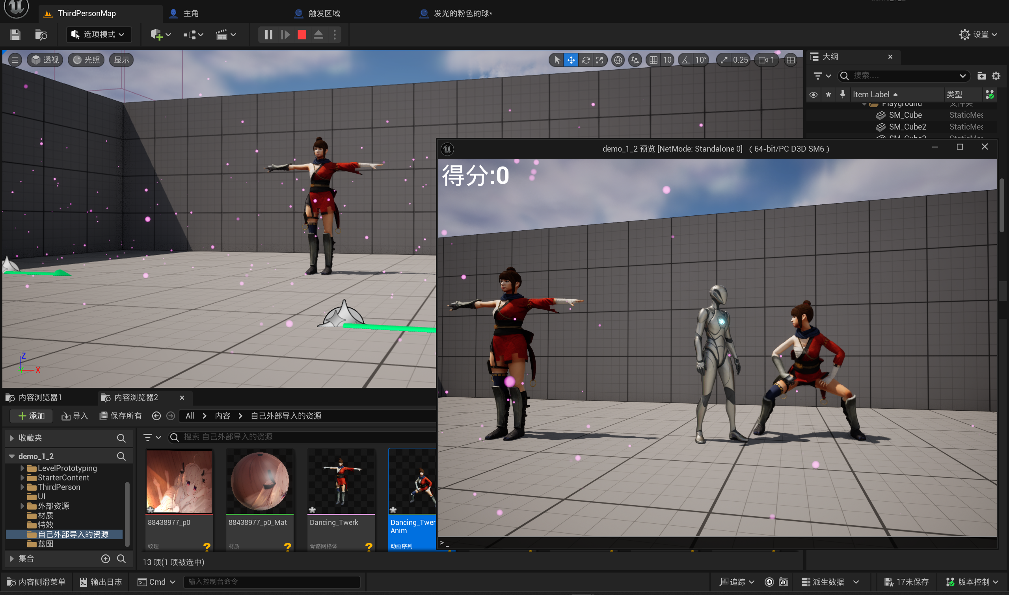Click the 添加 add button
Screen dimensions: 1009x595
31,416
